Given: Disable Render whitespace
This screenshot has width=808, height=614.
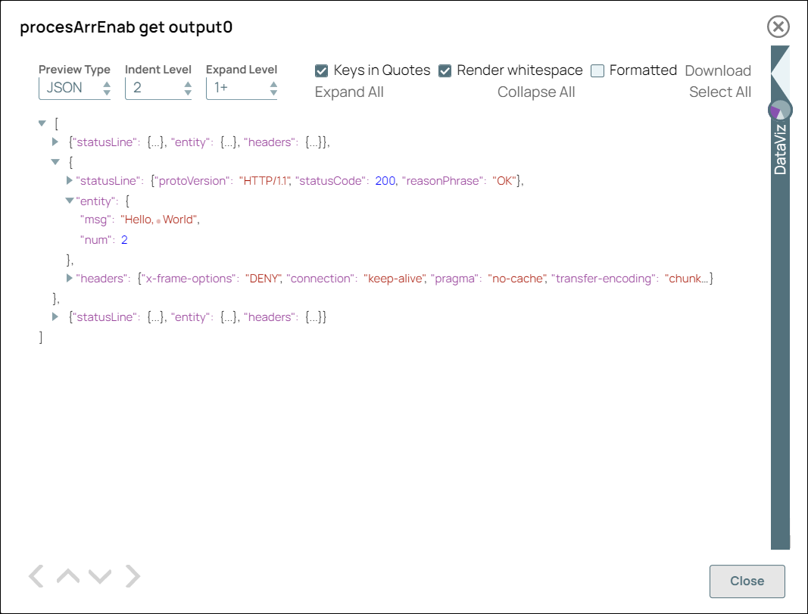Looking at the screenshot, I should coord(445,70).
